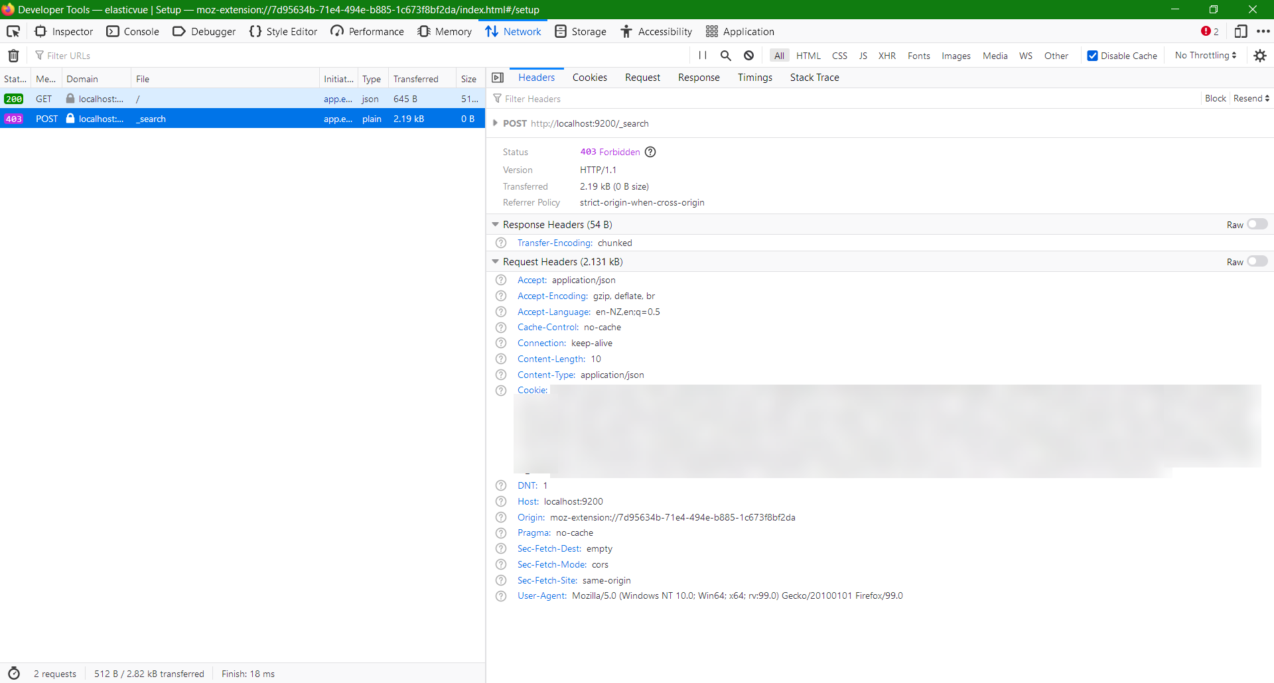Open the 403 Forbidden status help link
The image size is (1274, 683).
(650, 152)
